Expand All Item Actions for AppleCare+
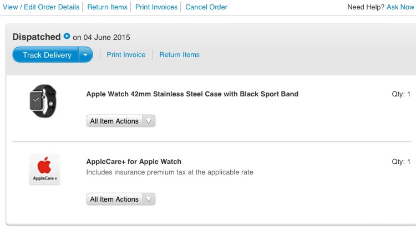Viewport: 416px width, 231px height. [121, 199]
